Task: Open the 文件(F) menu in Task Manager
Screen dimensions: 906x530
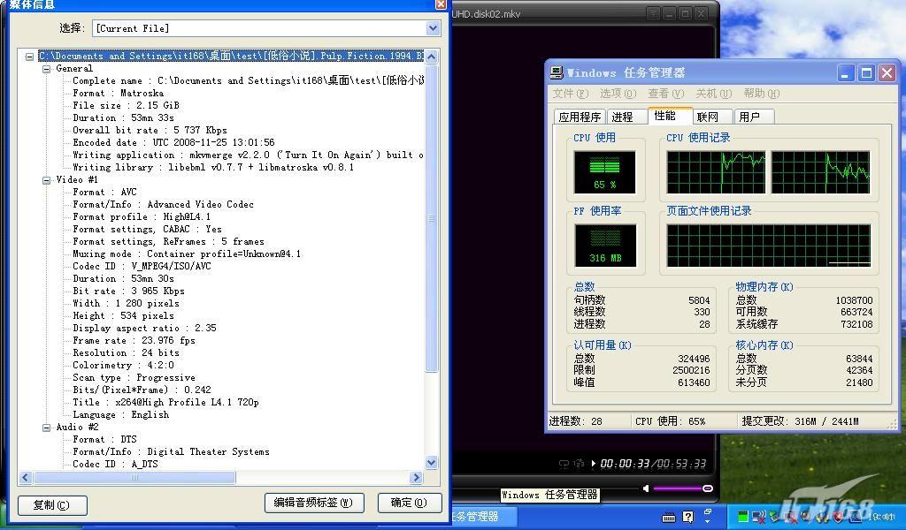Action: 570,94
